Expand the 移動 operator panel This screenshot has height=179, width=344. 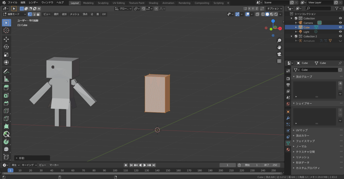click(x=32, y=158)
